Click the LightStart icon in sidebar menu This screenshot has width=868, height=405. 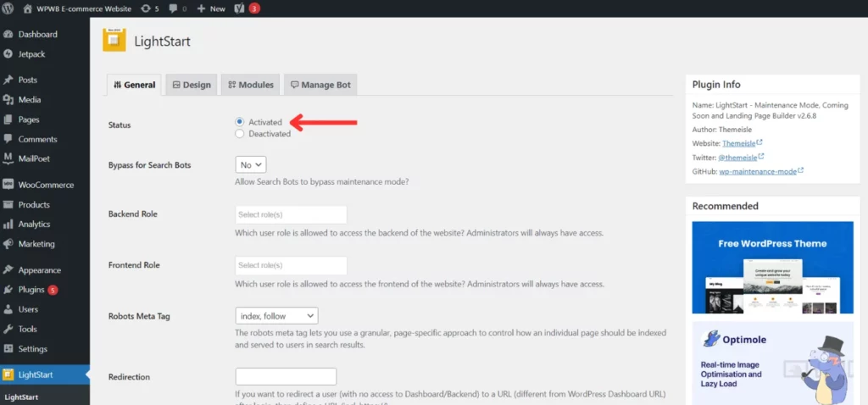tap(8, 374)
